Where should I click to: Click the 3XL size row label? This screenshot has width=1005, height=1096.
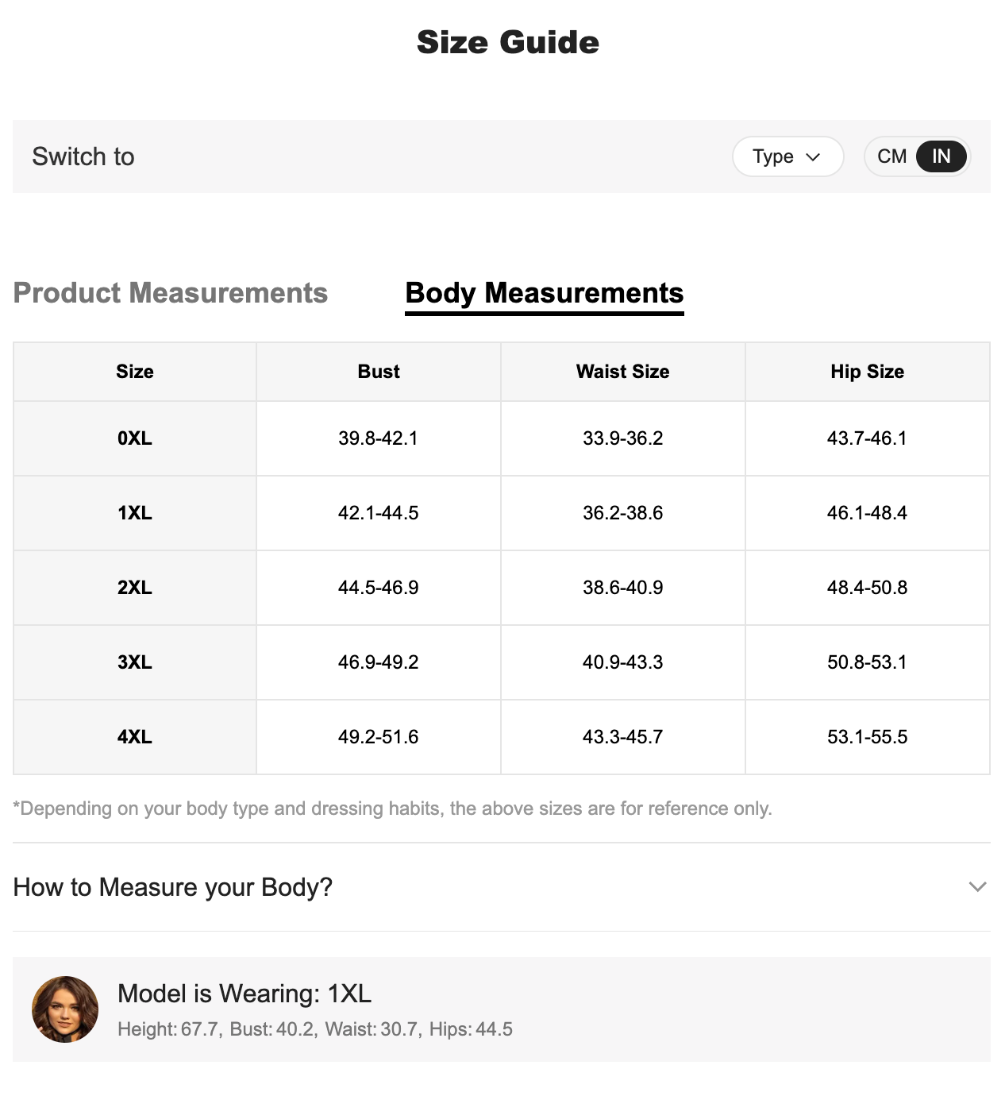pos(135,662)
